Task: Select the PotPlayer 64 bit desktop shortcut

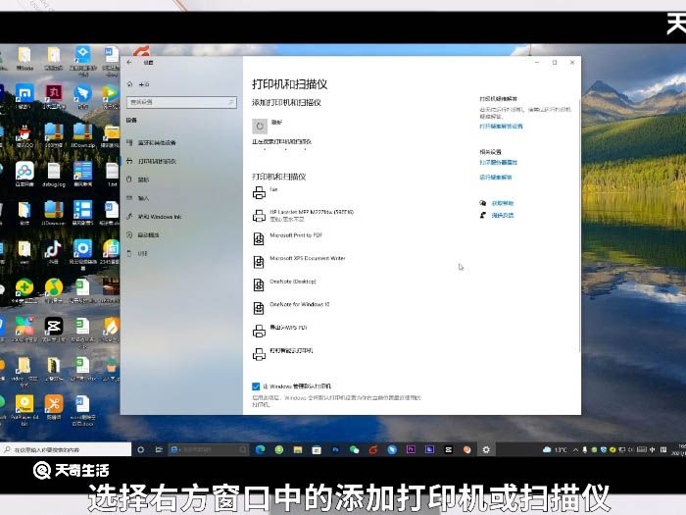Action: [24, 410]
